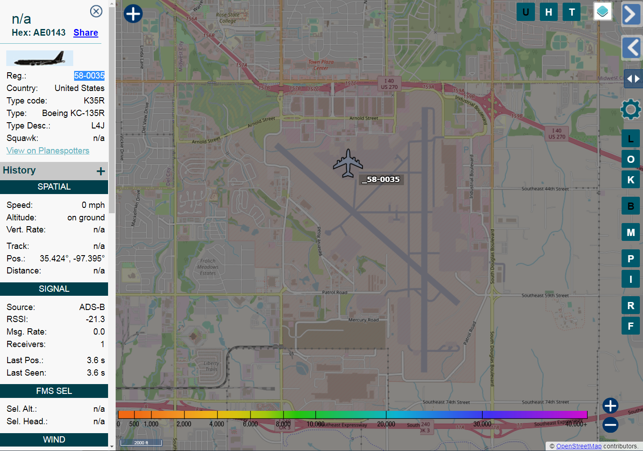Select the highlighted registration 58-0035
Screen dimensions: 643x451
[x=89, y=76]
